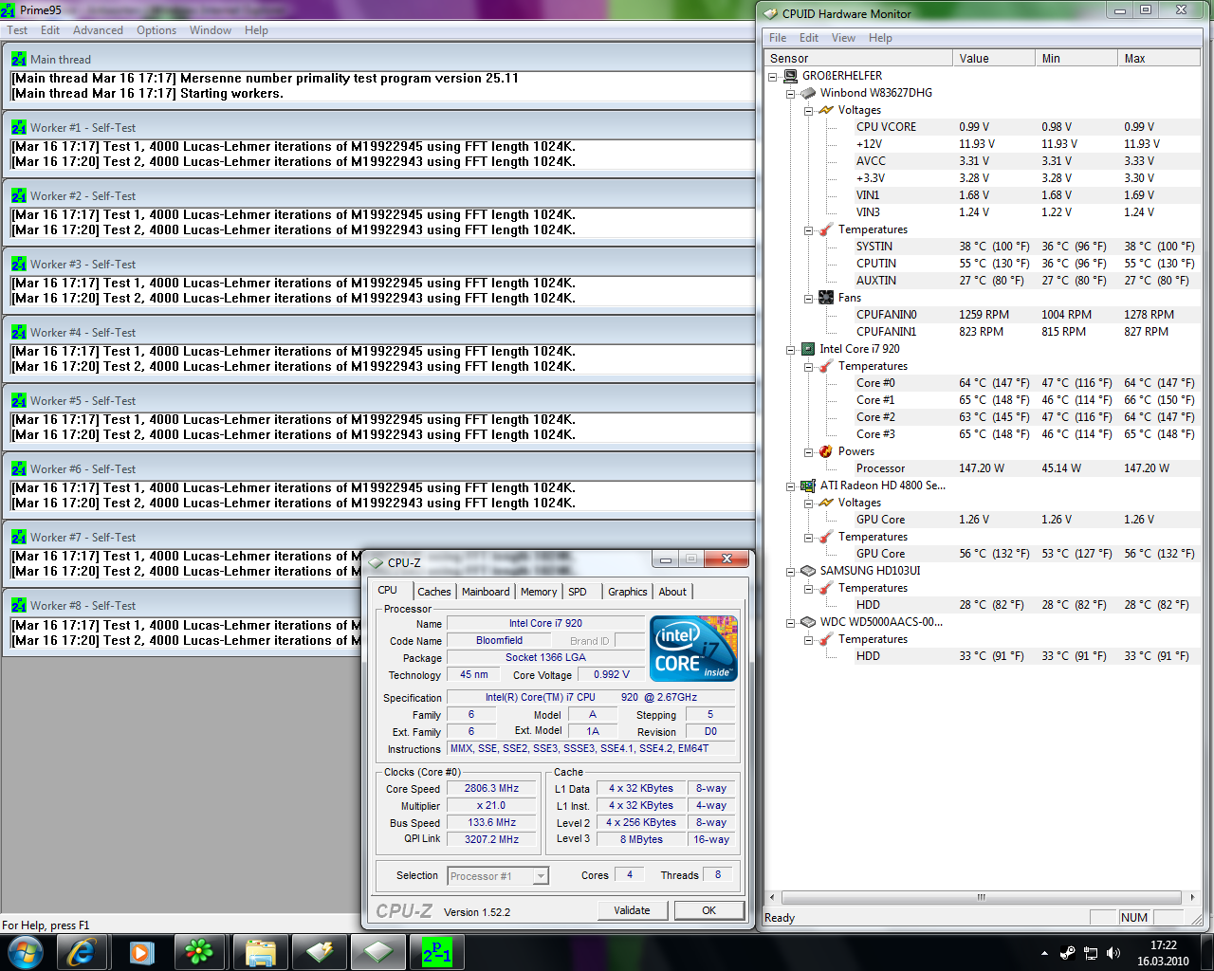Image resolution: width=1214 pixels, height=971 pixels.
Task: Click the Hardware Monitor horizontal scrollbar
Action: pyautogui.click(x=982, y=896)
